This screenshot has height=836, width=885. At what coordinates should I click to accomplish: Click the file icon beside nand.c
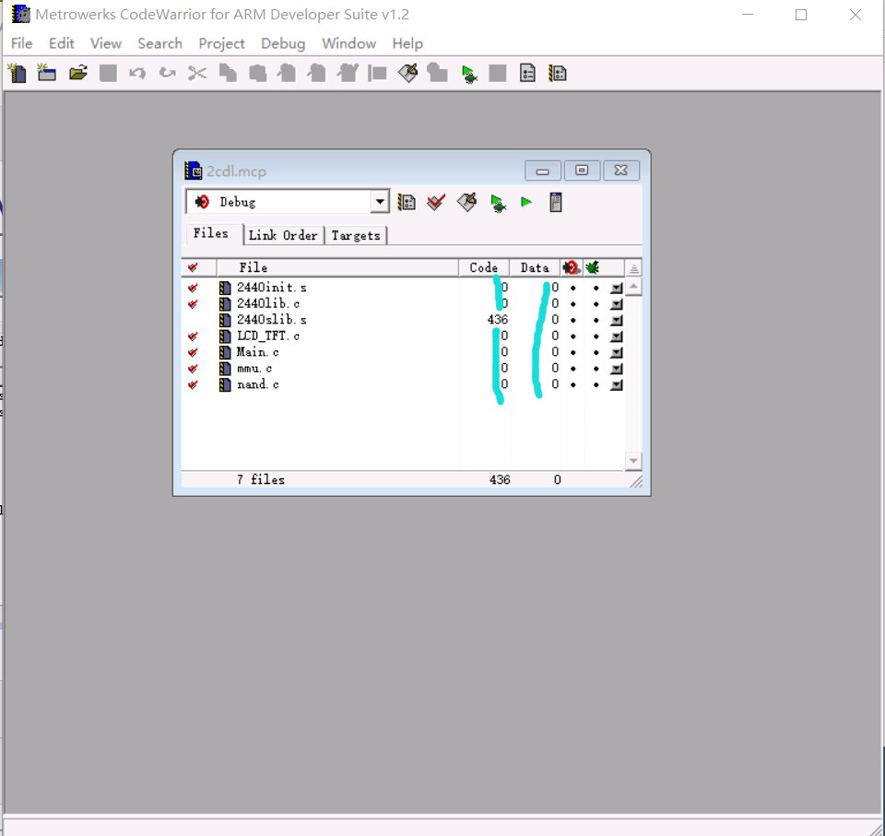(x=225, y=385)
